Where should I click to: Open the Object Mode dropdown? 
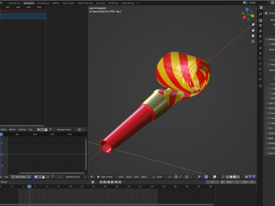point(107,177)
